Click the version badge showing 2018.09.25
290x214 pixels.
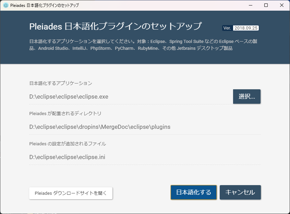coord(245,28)
